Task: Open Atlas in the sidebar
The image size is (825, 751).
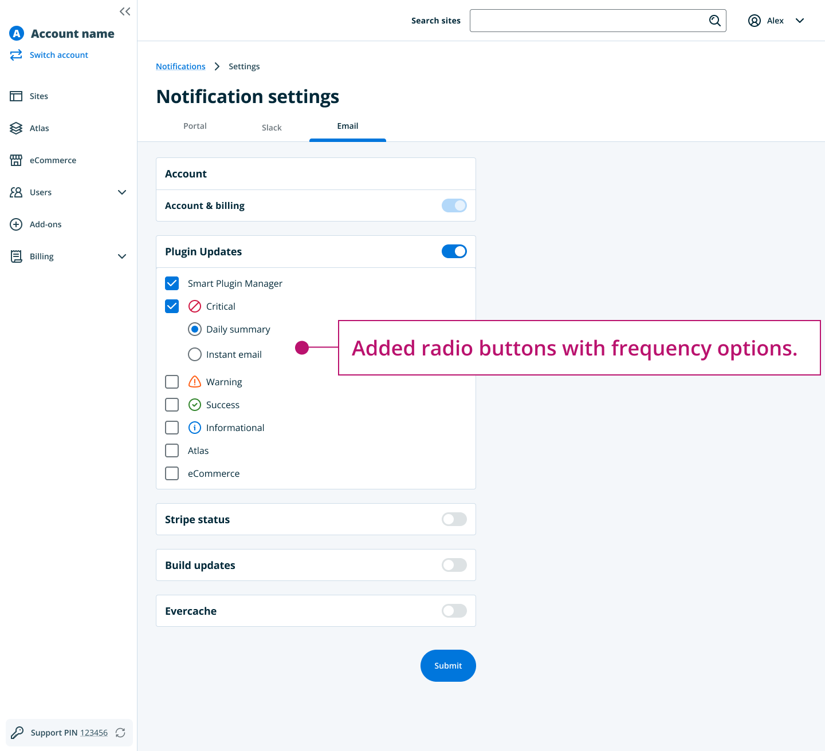Action: tap(40, 128)
